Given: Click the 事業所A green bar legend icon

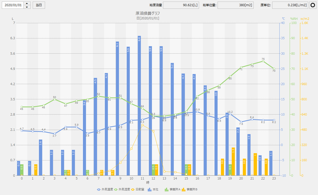Looking at the screenshot, I should coord(167,190).
